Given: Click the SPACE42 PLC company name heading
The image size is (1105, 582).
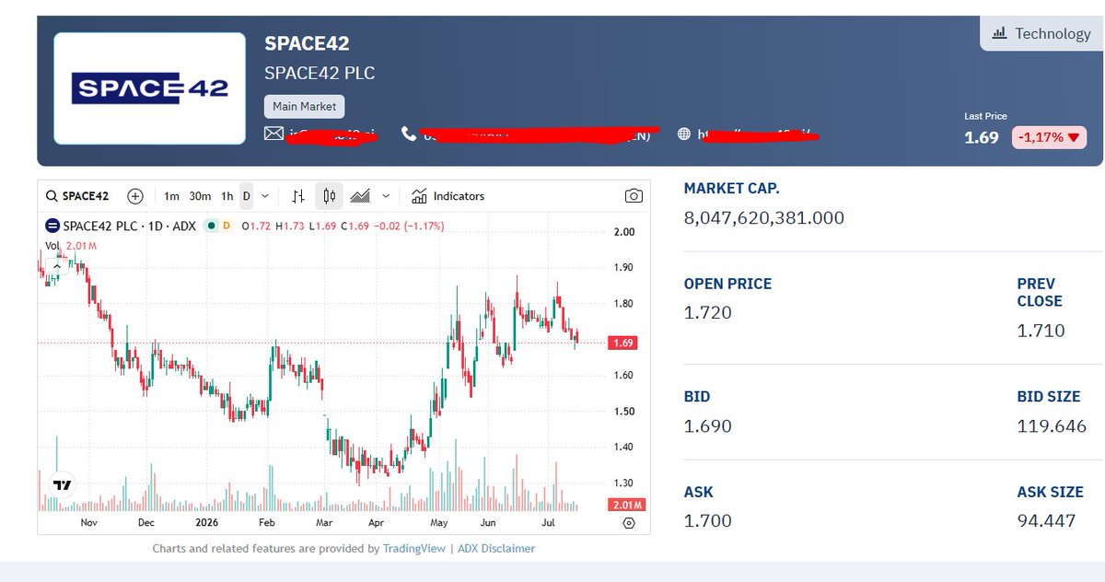Looking at the screenshot, I should tap(320, 74).
